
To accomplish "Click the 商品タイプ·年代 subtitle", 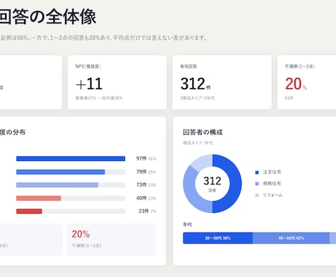I will 198,143.
